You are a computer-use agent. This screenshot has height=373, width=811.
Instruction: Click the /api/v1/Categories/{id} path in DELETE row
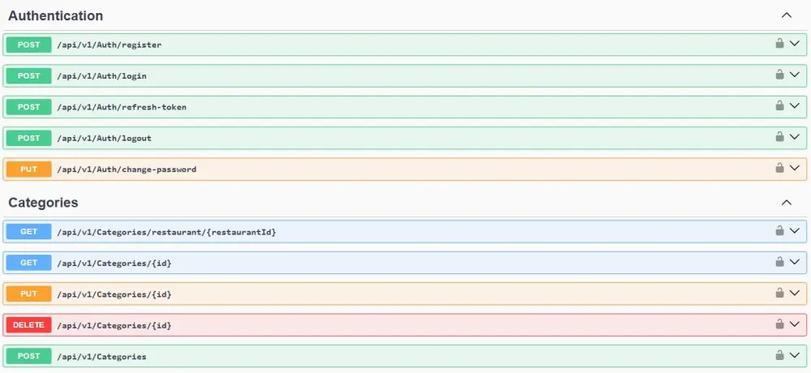click(114, 325)
